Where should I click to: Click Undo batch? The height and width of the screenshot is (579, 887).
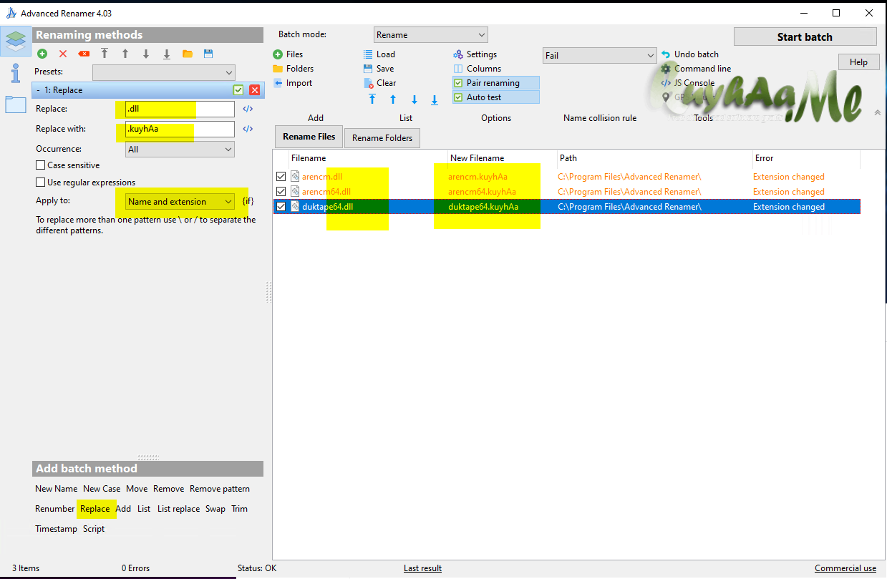[x=690, y=54]
